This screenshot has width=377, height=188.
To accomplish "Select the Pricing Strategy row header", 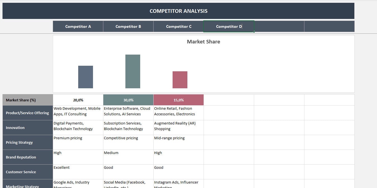I will [x=27, y=142].
